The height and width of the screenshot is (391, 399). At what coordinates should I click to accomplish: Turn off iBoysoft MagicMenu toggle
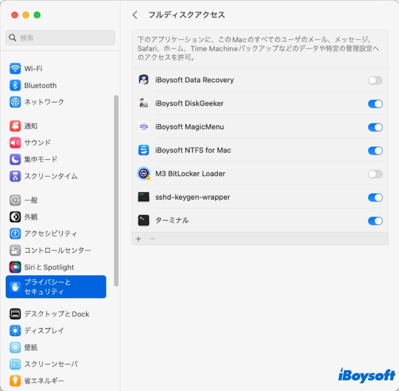(x=375, y=127)
